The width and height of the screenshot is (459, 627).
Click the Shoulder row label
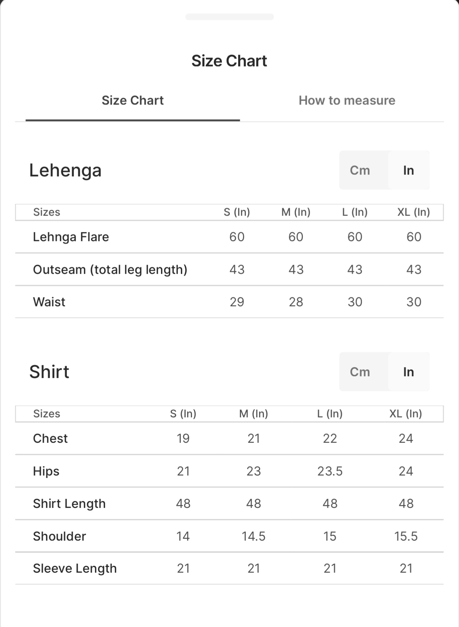(x=59, y=536)
